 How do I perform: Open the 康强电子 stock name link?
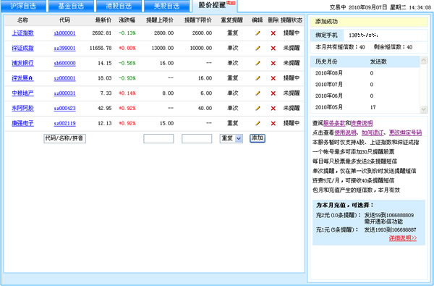pyautogui.click(x=22, y=123)
